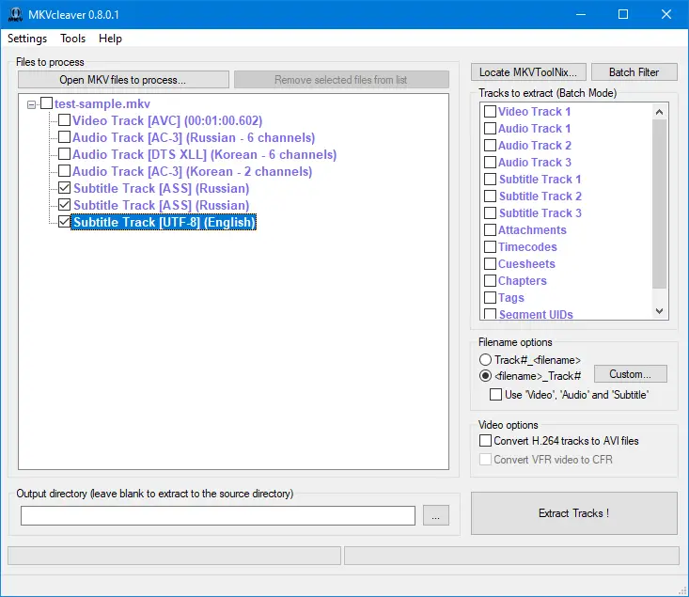The width and height of the screenshot is (689, 597).
Task: Select Subtitle Track [UTF-8] (English) row text
Action: [x=164, y=222]
